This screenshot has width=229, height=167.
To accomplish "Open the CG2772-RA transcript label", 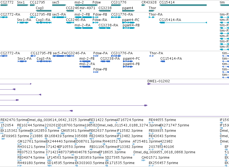I will coord(10,15).
